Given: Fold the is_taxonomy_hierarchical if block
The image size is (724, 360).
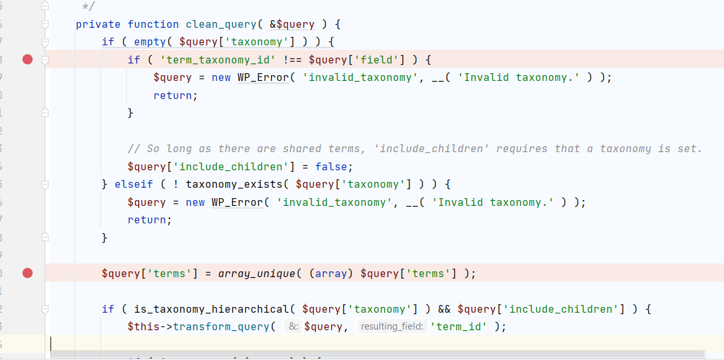Looking at the screenshot, I should tap(45, 309).
